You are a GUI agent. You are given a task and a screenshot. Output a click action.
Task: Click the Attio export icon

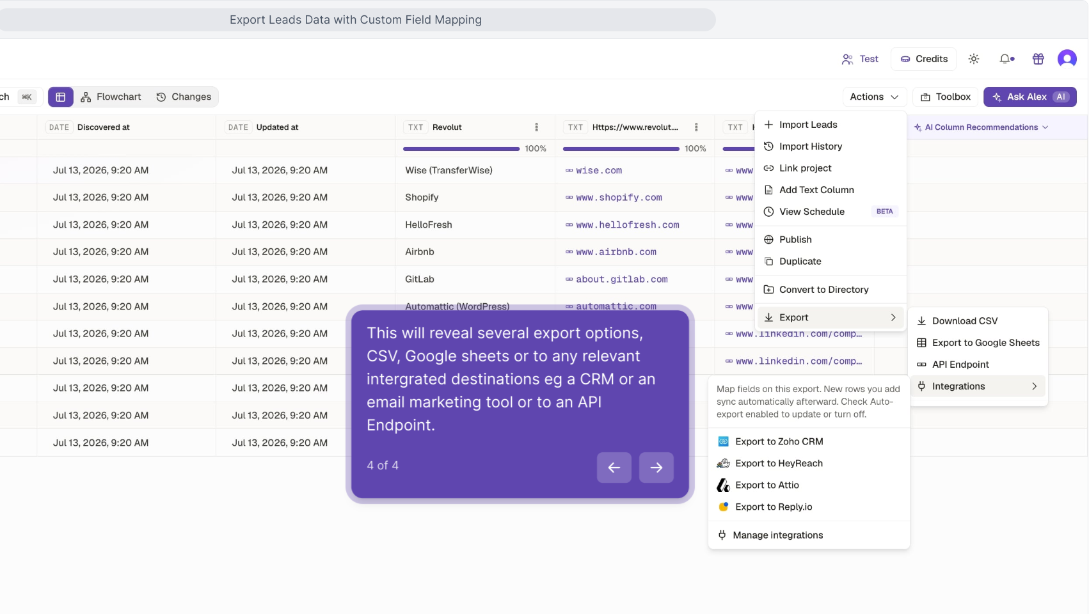(724, 485)
